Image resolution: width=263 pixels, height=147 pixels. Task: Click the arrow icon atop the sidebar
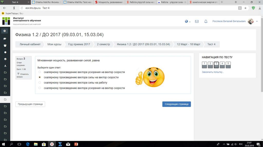click(x=5, y=31)
